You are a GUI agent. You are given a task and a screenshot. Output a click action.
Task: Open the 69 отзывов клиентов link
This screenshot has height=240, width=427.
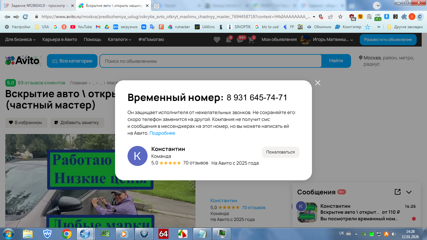point(42,83)
